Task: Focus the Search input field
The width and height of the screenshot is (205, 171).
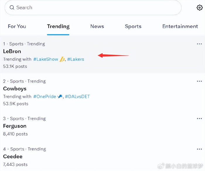Action: tap(94, 8)
